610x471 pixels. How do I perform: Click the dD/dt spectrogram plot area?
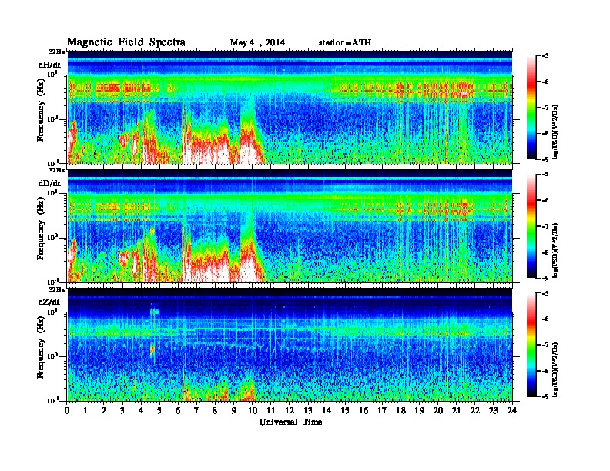[290, 225]
